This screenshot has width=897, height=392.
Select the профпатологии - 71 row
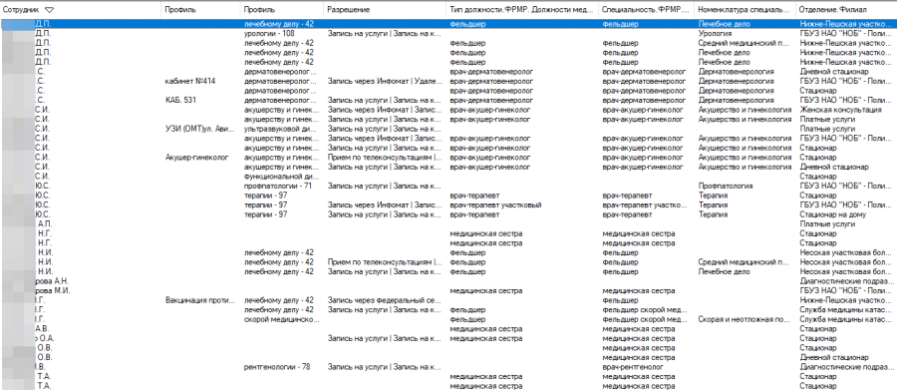click(448, 186)
